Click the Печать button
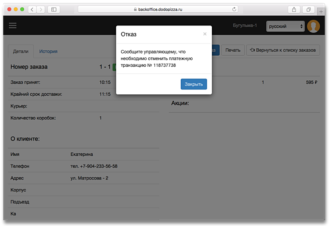 pyautogui.click(x=233, y=50)
